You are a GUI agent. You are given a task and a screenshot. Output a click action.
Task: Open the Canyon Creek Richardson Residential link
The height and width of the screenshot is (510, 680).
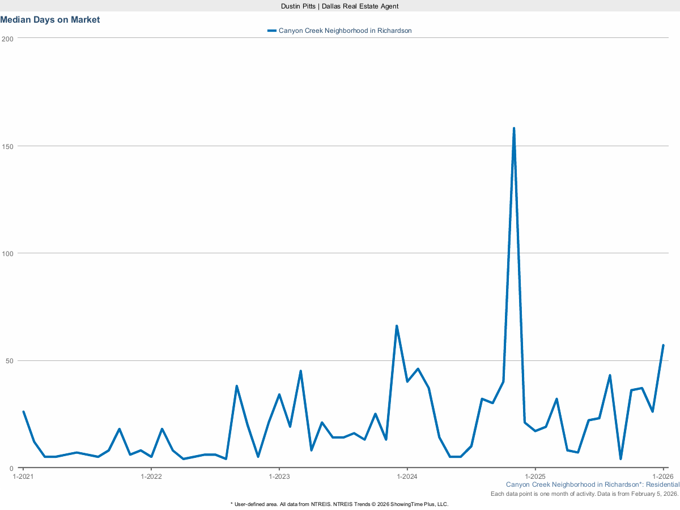tap(592, 484)
